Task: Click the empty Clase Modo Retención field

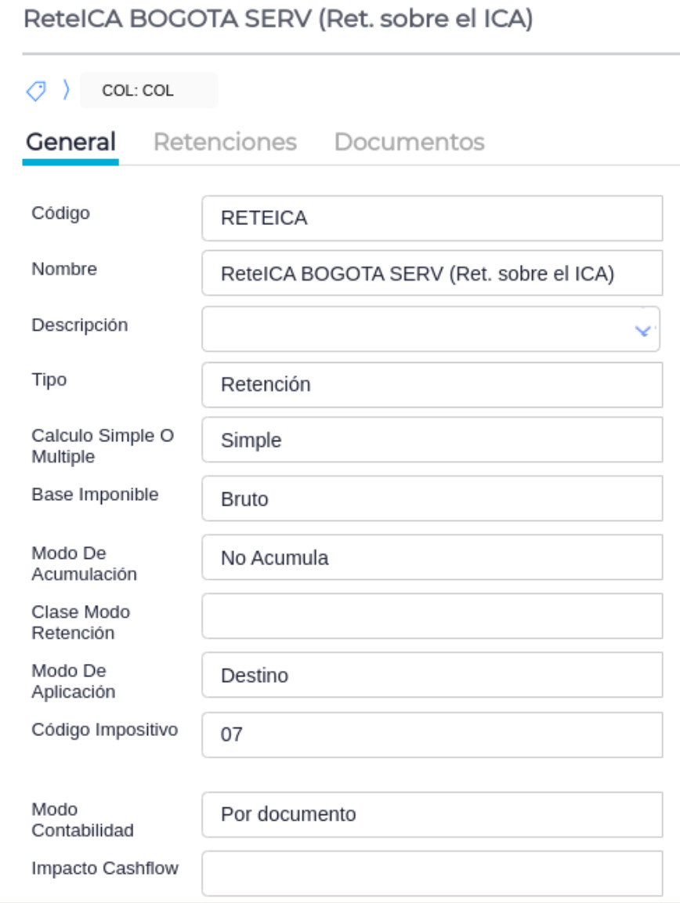Action: click(x=432, y=616)
